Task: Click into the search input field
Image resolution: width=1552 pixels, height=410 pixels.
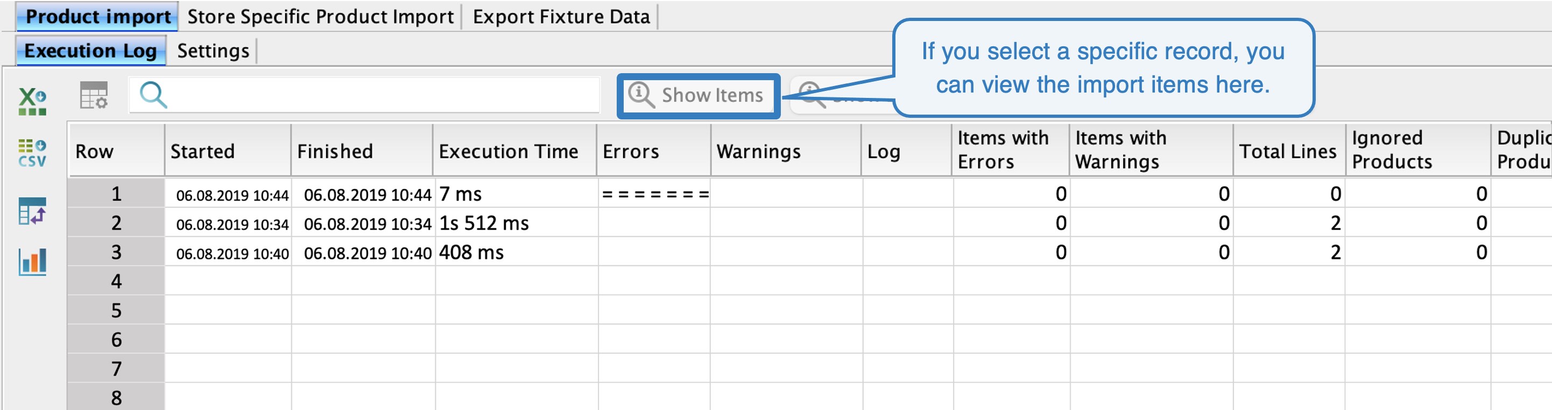Action: 379,95
